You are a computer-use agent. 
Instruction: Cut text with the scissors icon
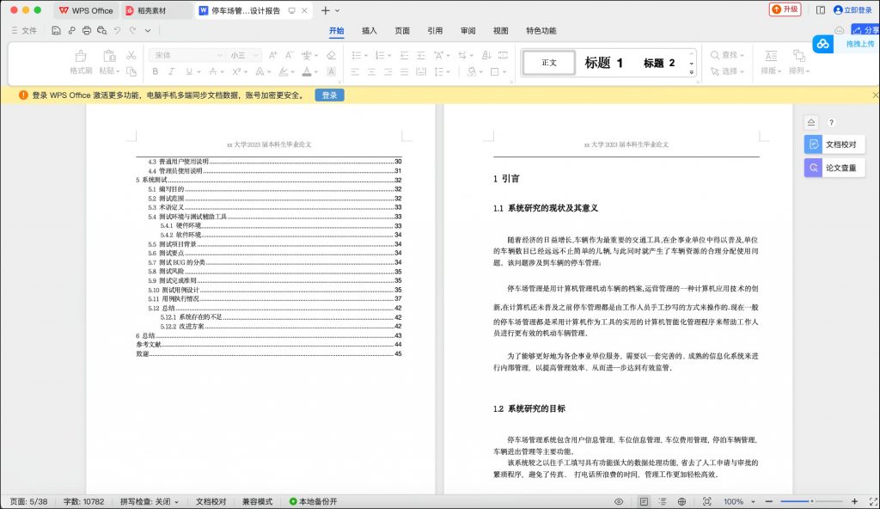point(131,54)
